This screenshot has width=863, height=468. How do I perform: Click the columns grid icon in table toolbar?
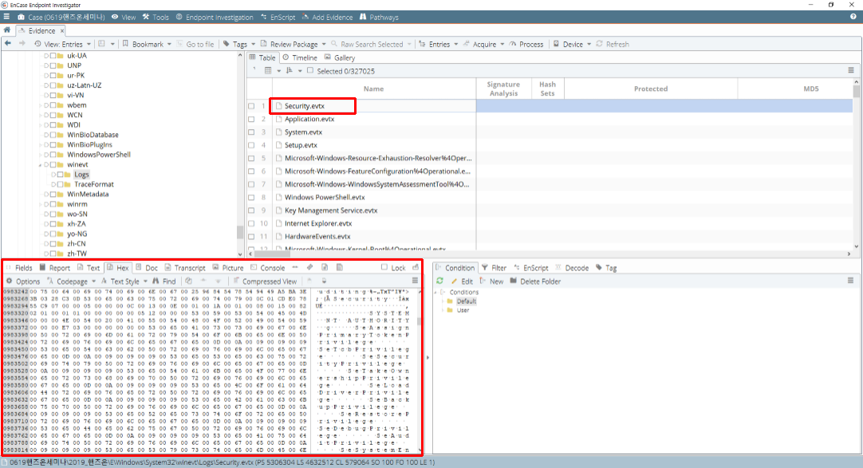pos(268,70)
